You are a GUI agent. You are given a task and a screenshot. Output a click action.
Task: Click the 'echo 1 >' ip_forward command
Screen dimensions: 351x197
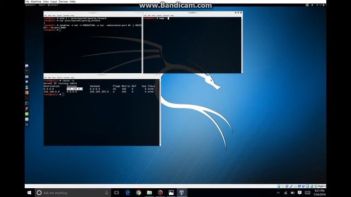tap(83, 18)
